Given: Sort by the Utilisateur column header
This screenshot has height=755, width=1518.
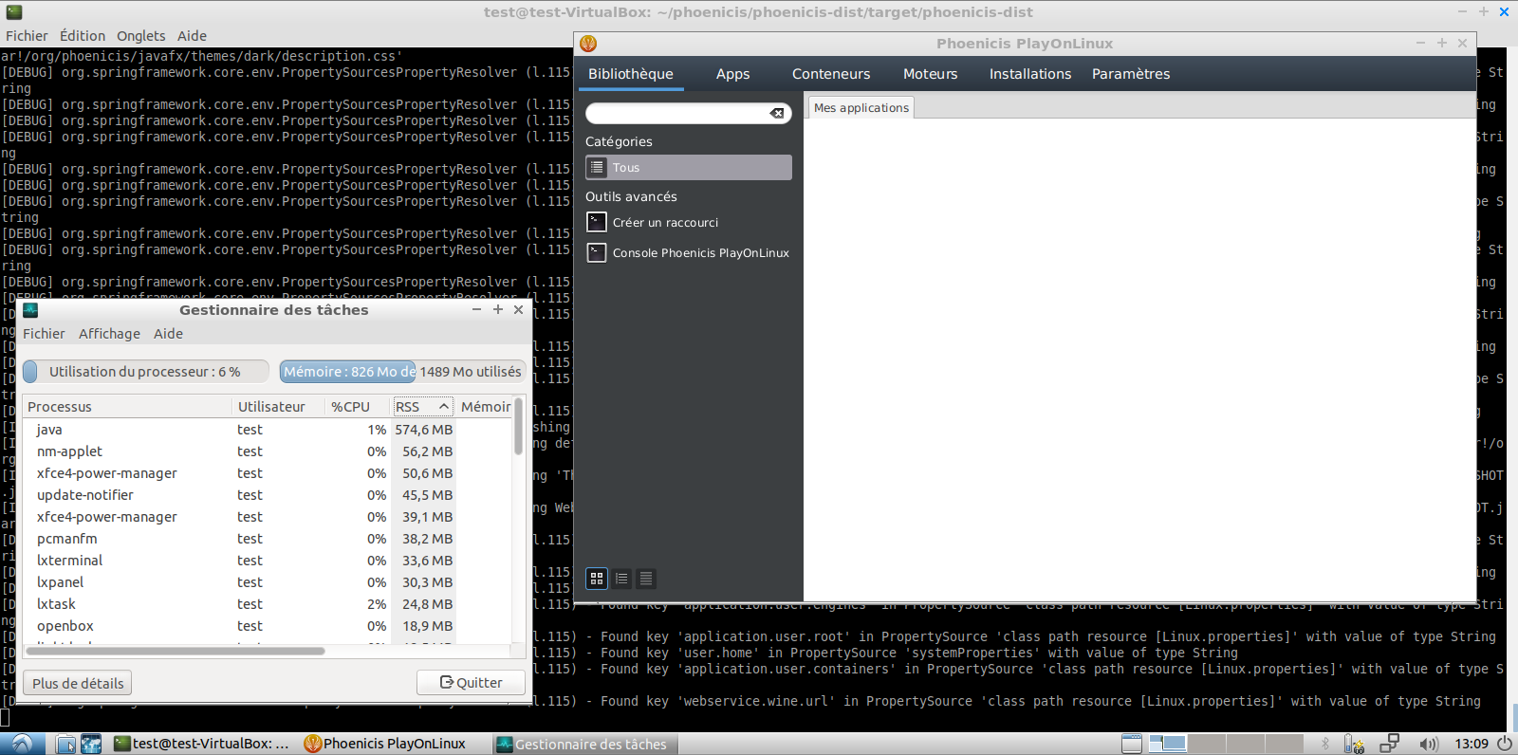Looking at the screenshot, I should pos(278,407).
